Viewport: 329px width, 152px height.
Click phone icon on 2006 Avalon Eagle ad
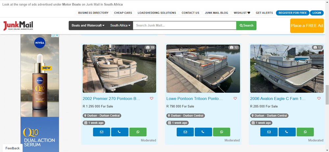tap(287, 132)
